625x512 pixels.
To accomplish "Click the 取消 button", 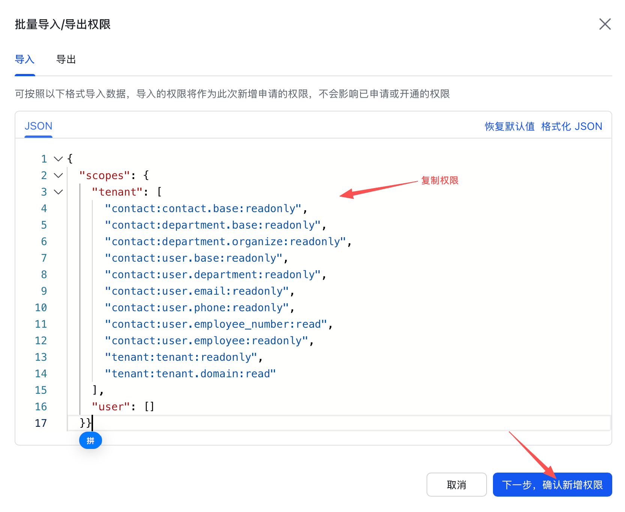I will (457, 485).
